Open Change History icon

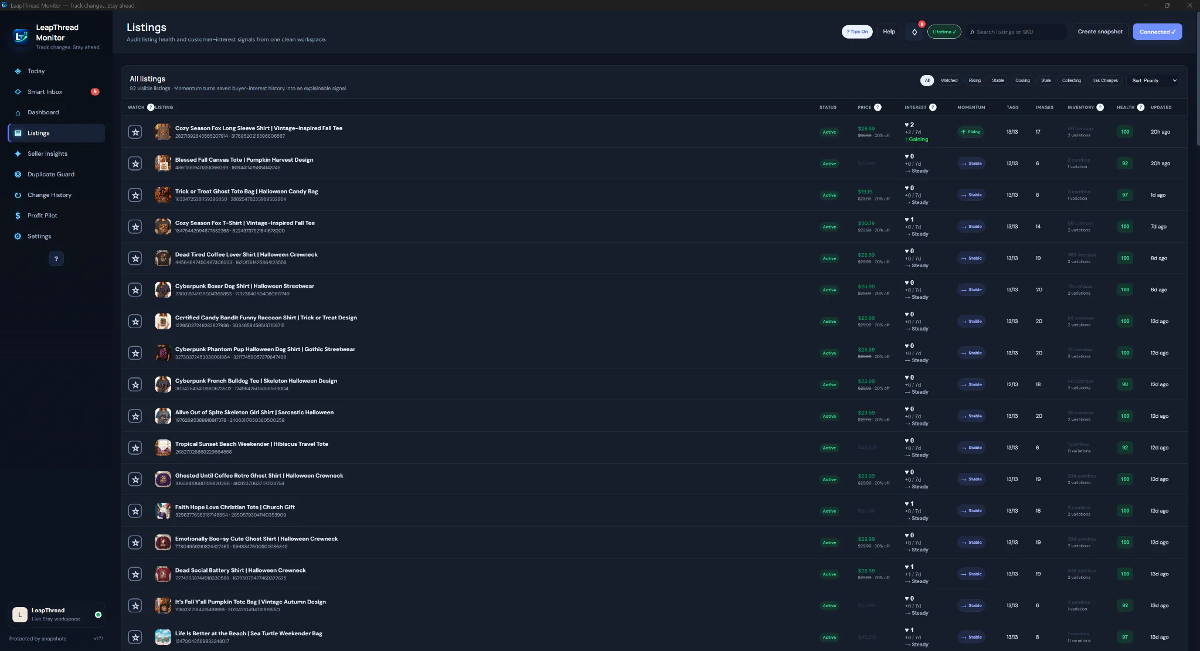tap(18, 195)
